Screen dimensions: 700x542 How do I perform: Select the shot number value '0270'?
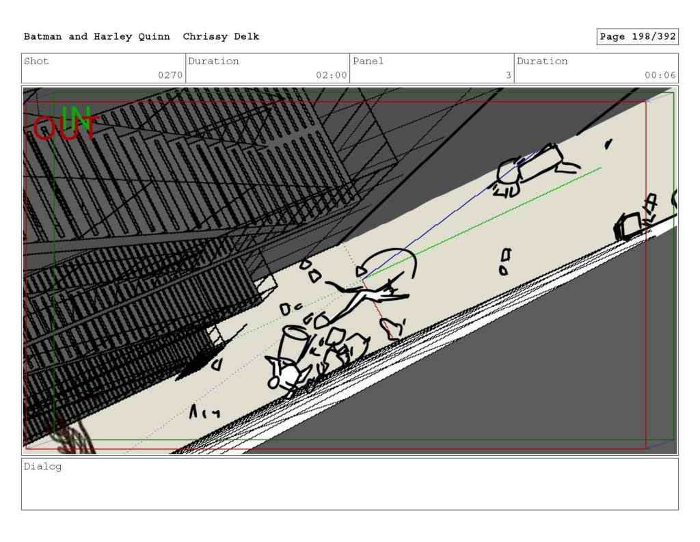(x=170, y=75)
